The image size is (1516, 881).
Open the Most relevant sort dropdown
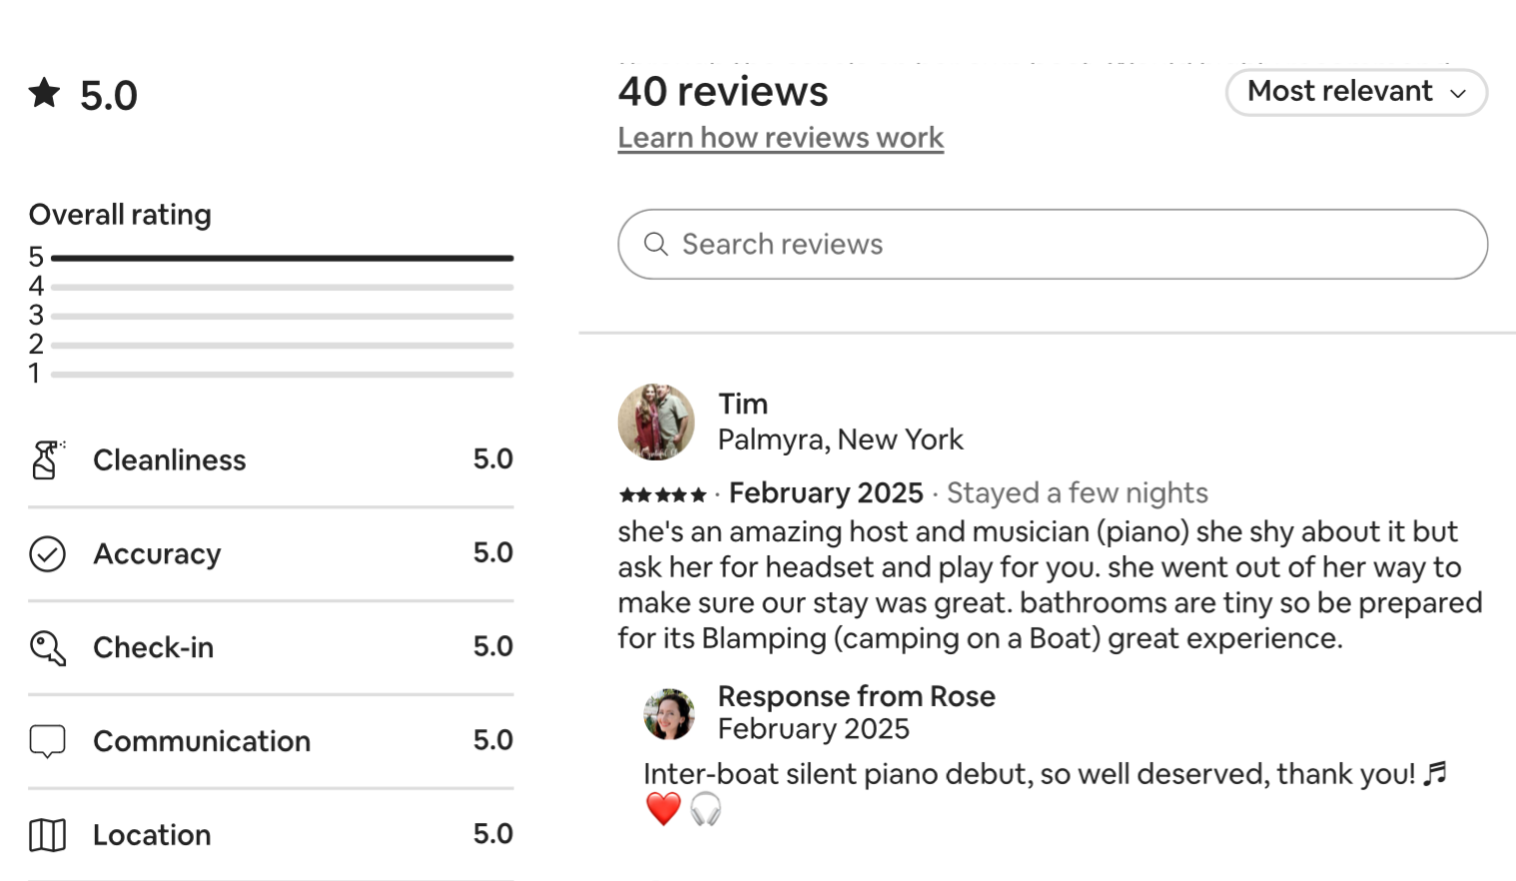tap(1355, 92)
